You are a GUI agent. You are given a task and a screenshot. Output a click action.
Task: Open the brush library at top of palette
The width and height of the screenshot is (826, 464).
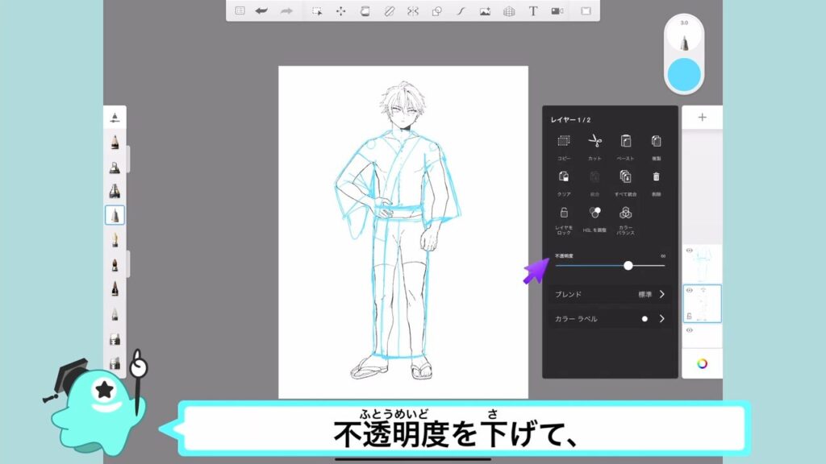[115, 118]
